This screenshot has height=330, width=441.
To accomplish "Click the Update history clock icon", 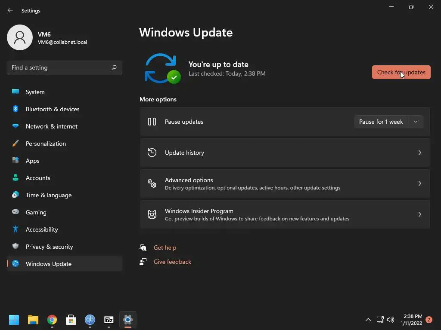I will coord(152,153).
